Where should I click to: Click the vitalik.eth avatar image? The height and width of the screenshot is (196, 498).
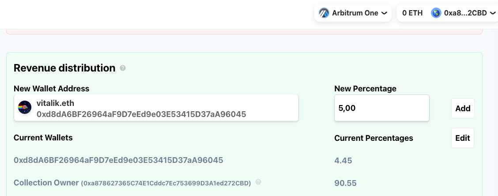click(24, 108)
